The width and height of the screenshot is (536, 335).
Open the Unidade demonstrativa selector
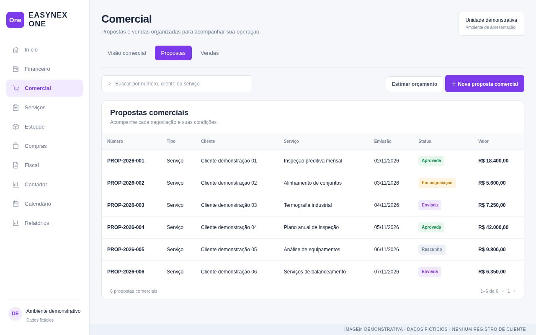tap(491, 23)
